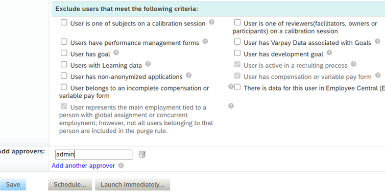Image resolution: width=385 pixels, height=195 pixels.
Task: Click help icon next to performance management forms
Action: (205, 41)
